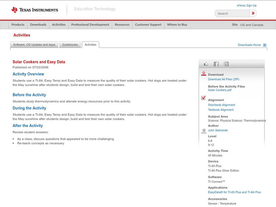Click the search submit arrows button
This screenshot has height=207, width=276.
point(253,13)
